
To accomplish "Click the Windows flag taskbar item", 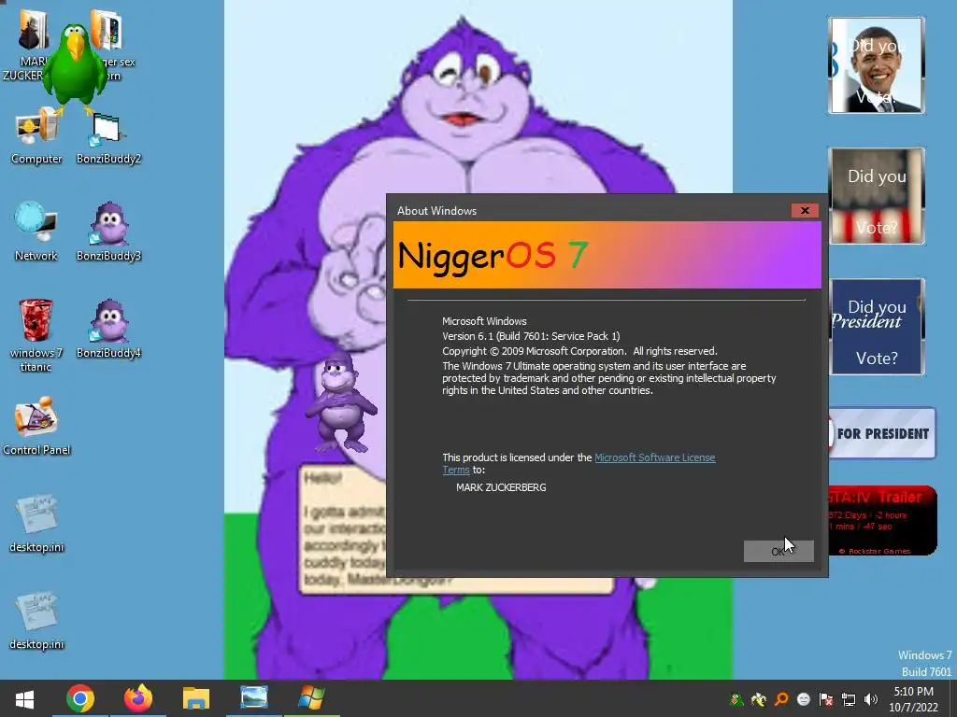I will 311,698.
